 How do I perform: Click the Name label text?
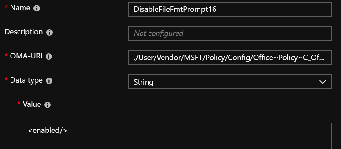point(20,8)
